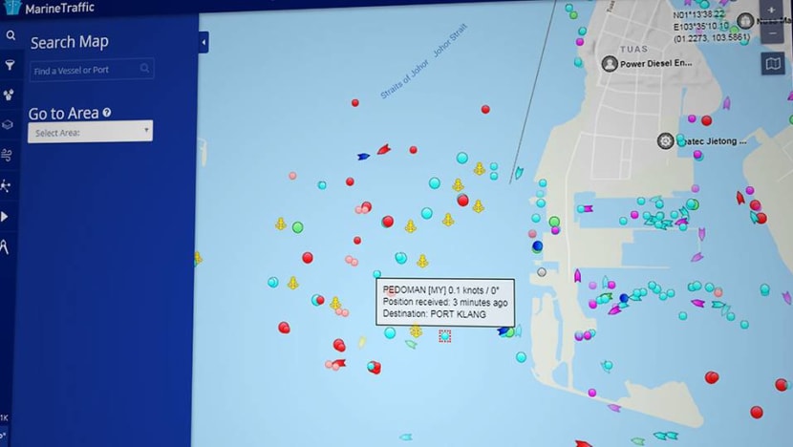Click the MarineTraffic logo

[x=49, y=8]
